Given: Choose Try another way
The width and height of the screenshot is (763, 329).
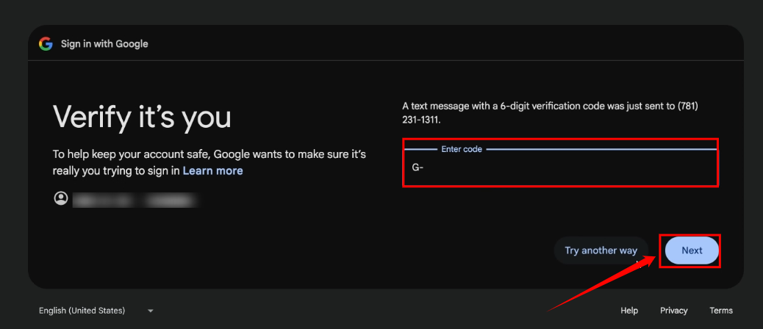Looking at the screenshot, I should point(601,250).
